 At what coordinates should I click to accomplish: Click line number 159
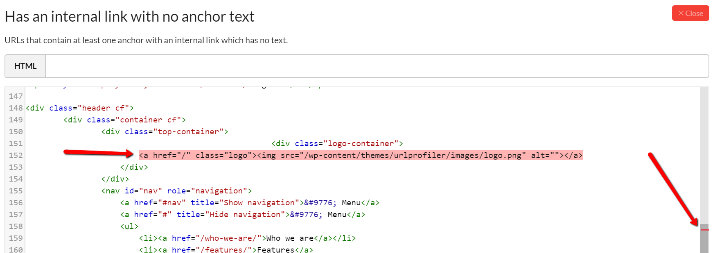point(16,238)
